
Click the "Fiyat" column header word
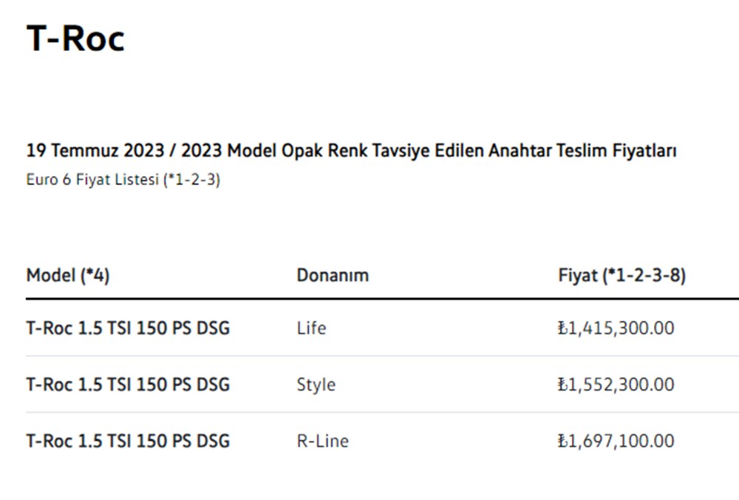pos(578,276)
